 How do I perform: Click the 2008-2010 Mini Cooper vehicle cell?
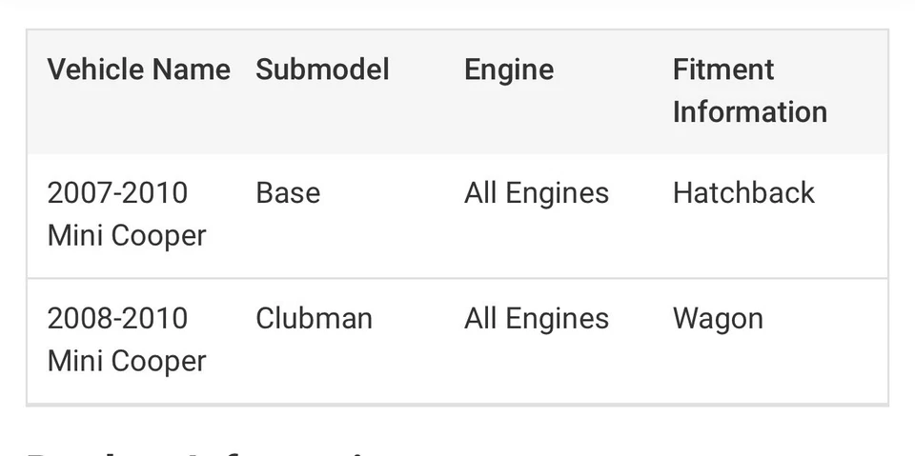point(126,339)
